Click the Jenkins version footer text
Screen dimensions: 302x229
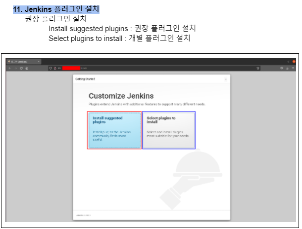coord(83,215)
